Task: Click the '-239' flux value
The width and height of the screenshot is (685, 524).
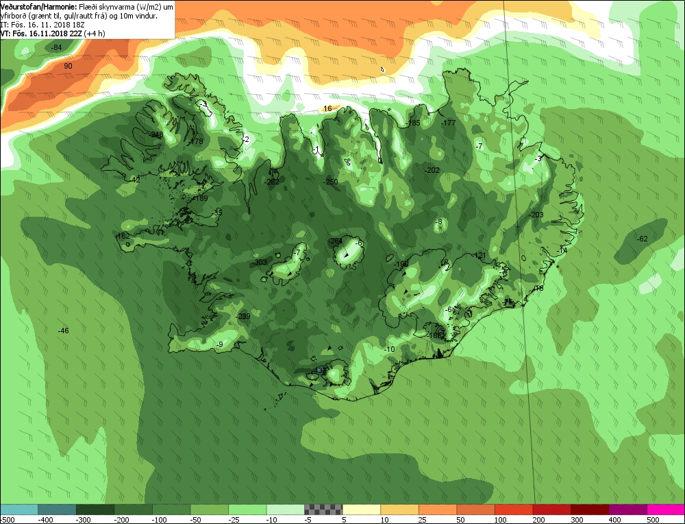Action: click(x=243, y=317)
